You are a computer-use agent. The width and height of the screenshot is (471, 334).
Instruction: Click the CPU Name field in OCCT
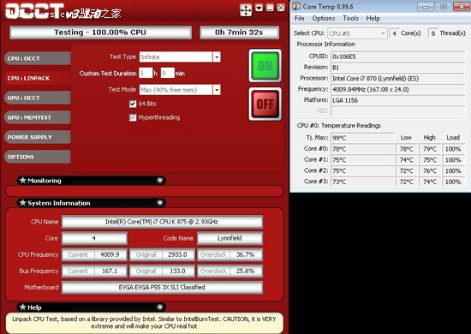tap(162, 222)
